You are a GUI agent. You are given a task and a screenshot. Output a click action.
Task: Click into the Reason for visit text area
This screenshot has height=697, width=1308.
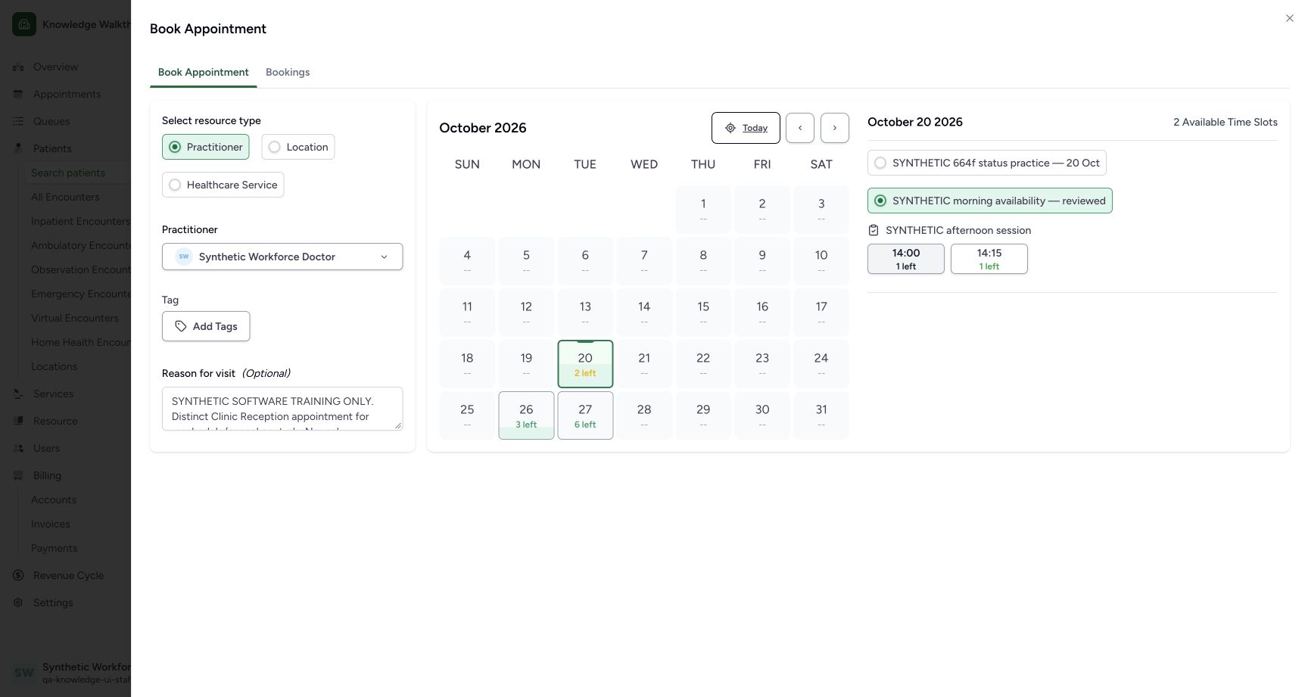tap(282, 409)
